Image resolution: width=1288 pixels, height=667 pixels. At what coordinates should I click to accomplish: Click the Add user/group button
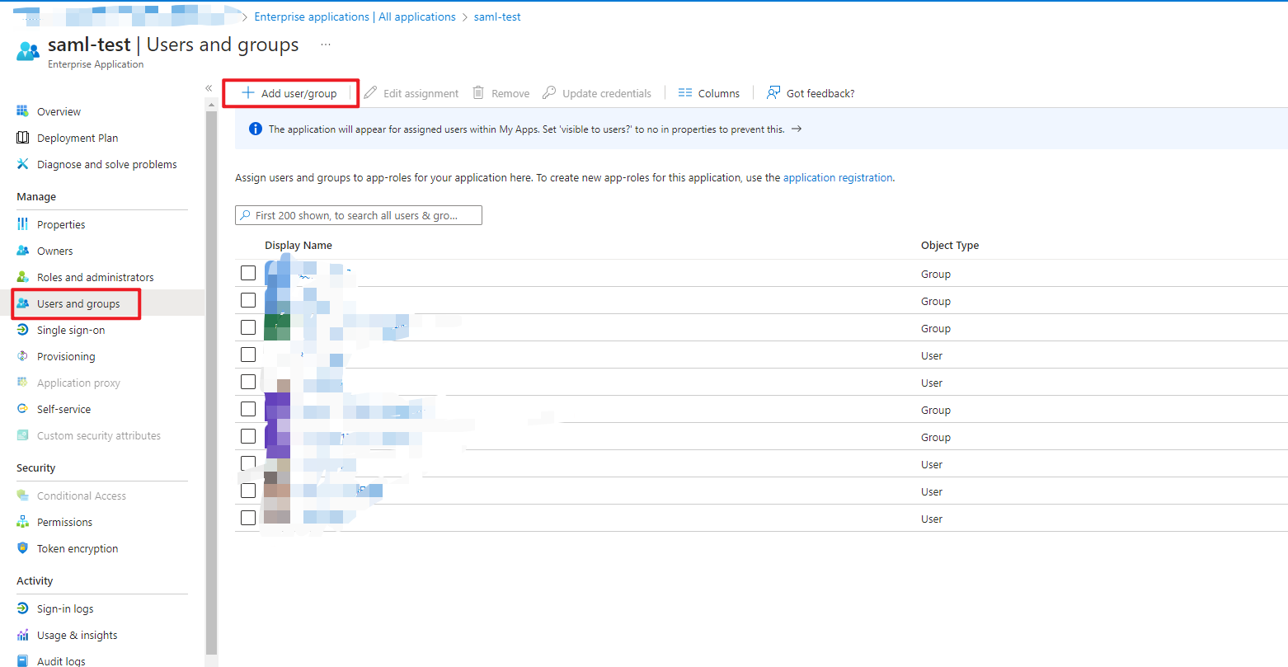[x=289, y=93]
